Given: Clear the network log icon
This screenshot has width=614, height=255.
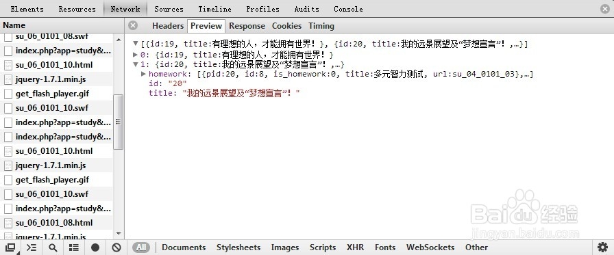Looking at the screenshot, I should [x=116, y=247].
